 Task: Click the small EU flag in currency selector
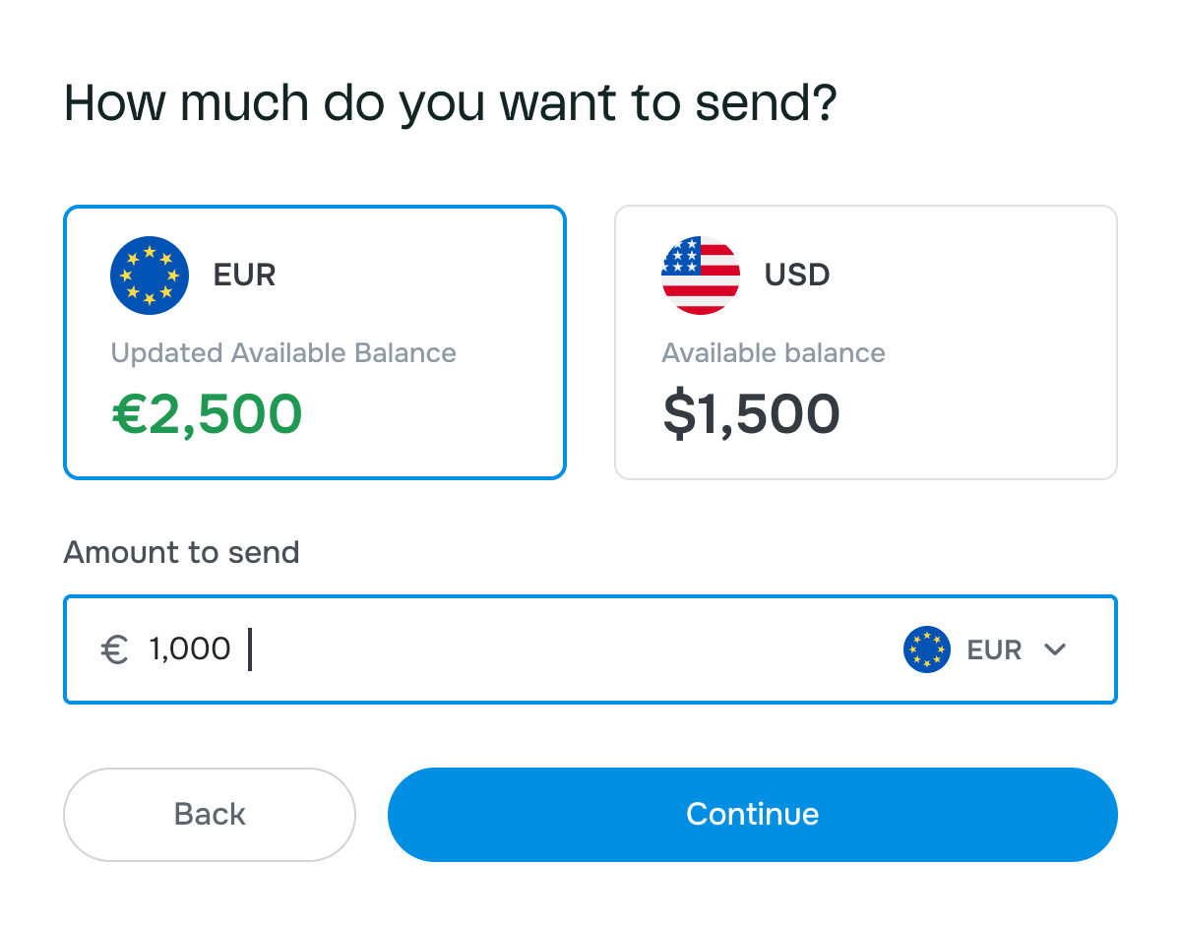(927, 649)
